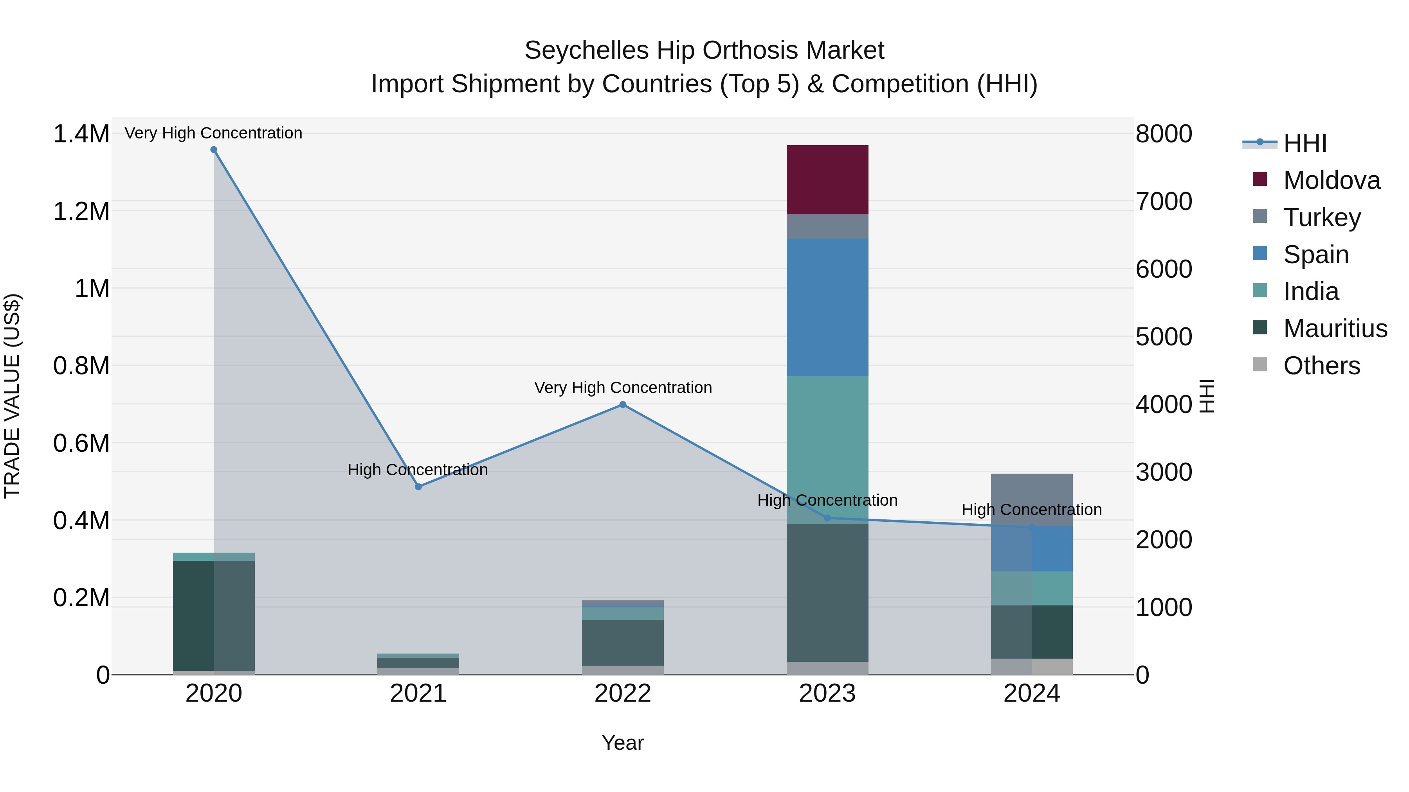Toggle the HHI legend entry

pos(1285,143)
